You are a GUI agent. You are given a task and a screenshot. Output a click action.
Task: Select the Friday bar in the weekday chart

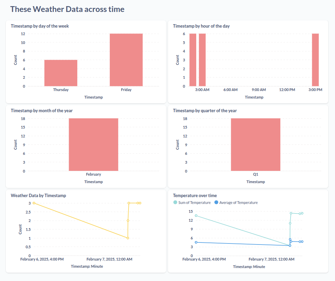[x=126, y=60]
